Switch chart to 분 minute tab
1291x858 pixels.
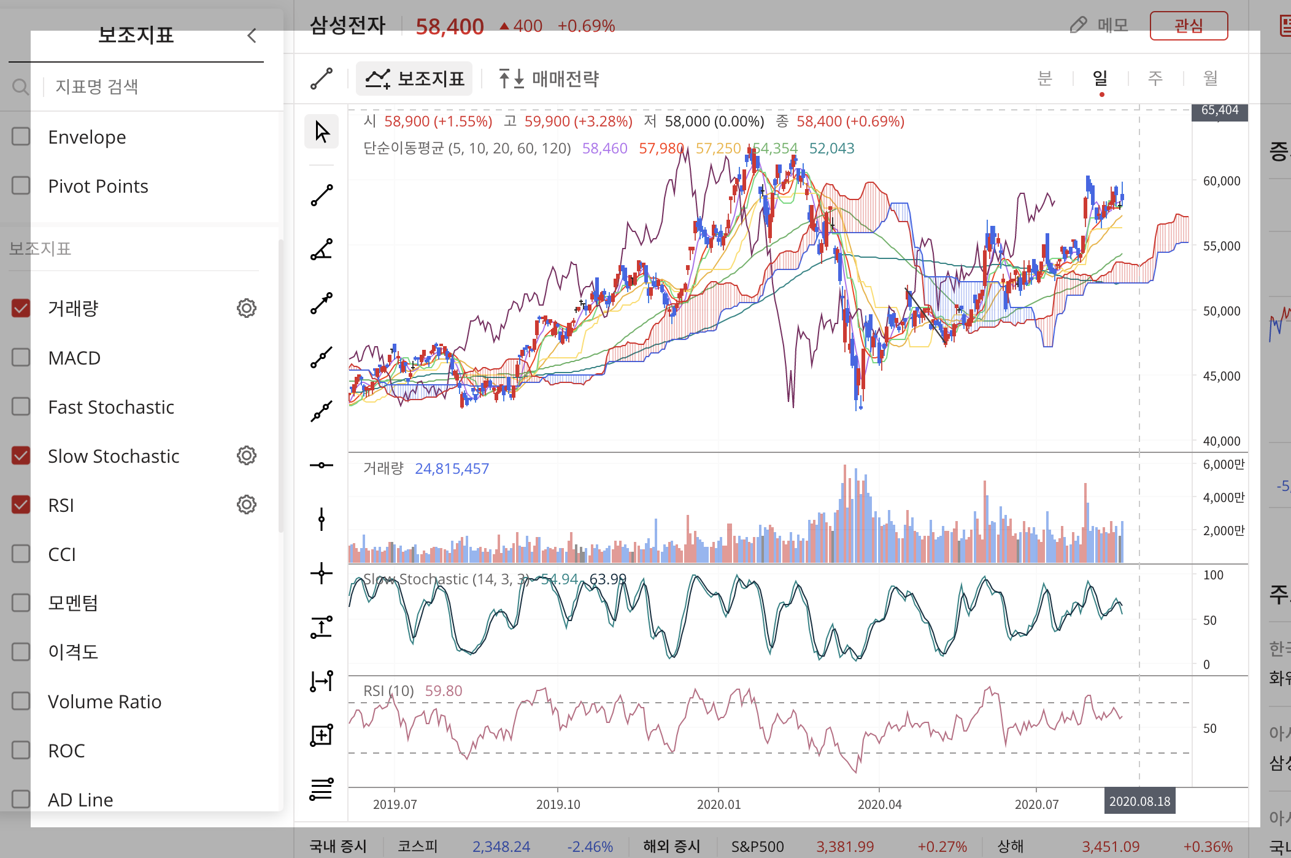click(1044, 79)
